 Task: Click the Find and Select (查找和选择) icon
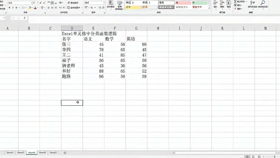263,4
